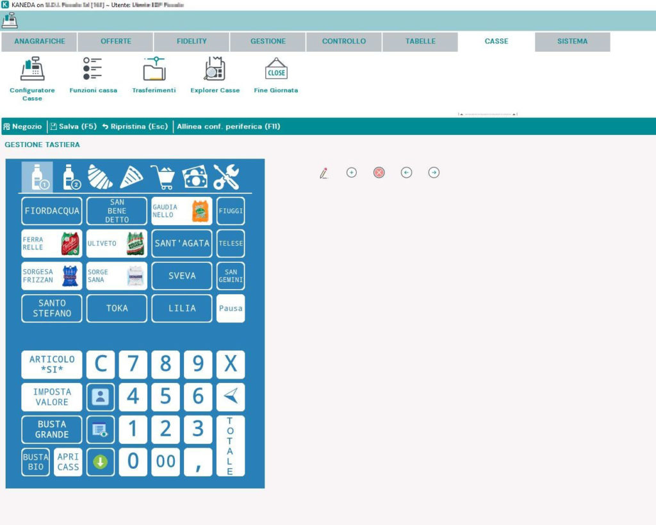Viewport: 656px width, 525px height.
Task: Switch to the GESTIONE tab
Action: pyautogui.click(x=268, y=42)
